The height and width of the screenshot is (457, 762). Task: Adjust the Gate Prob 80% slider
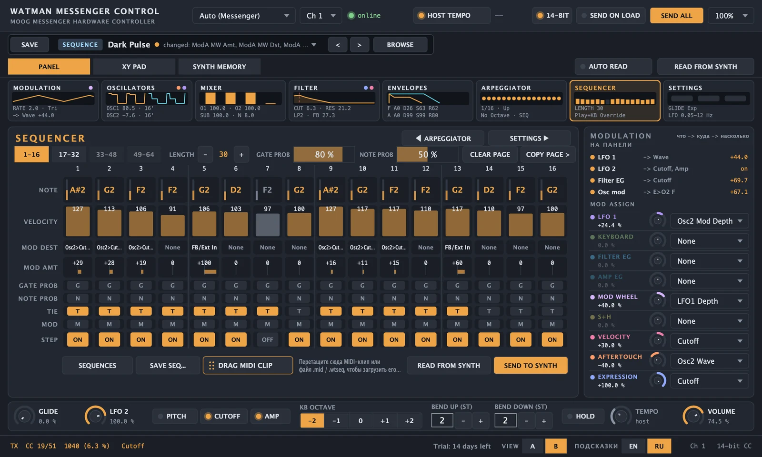click(324, 154)
